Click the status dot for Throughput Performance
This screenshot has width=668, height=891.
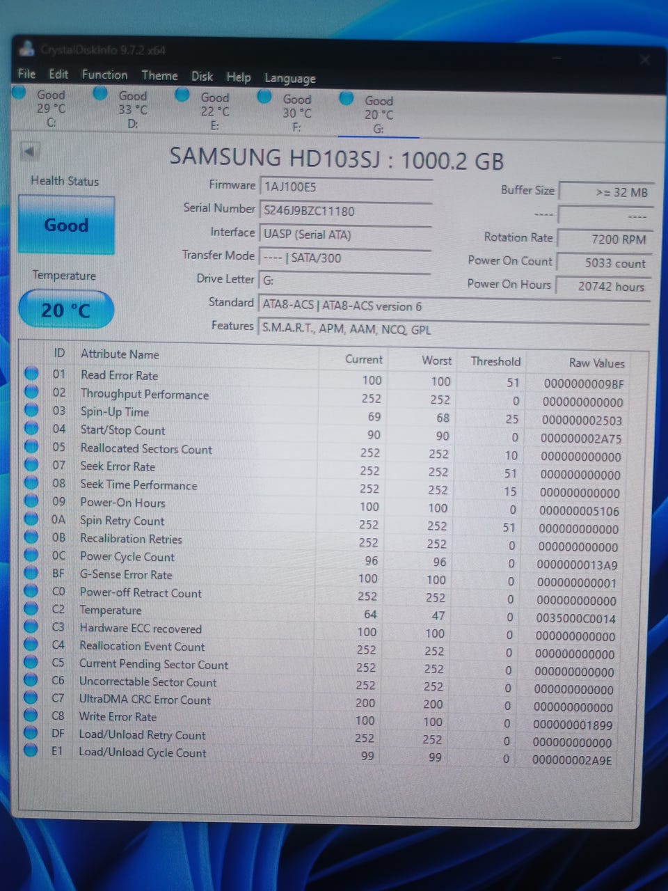coord(31,391)
